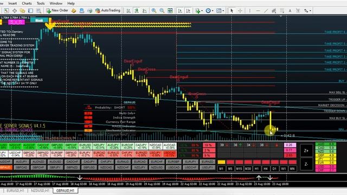Switch to the H4 timeframe button
347x195 pixels.
[266, 168]
